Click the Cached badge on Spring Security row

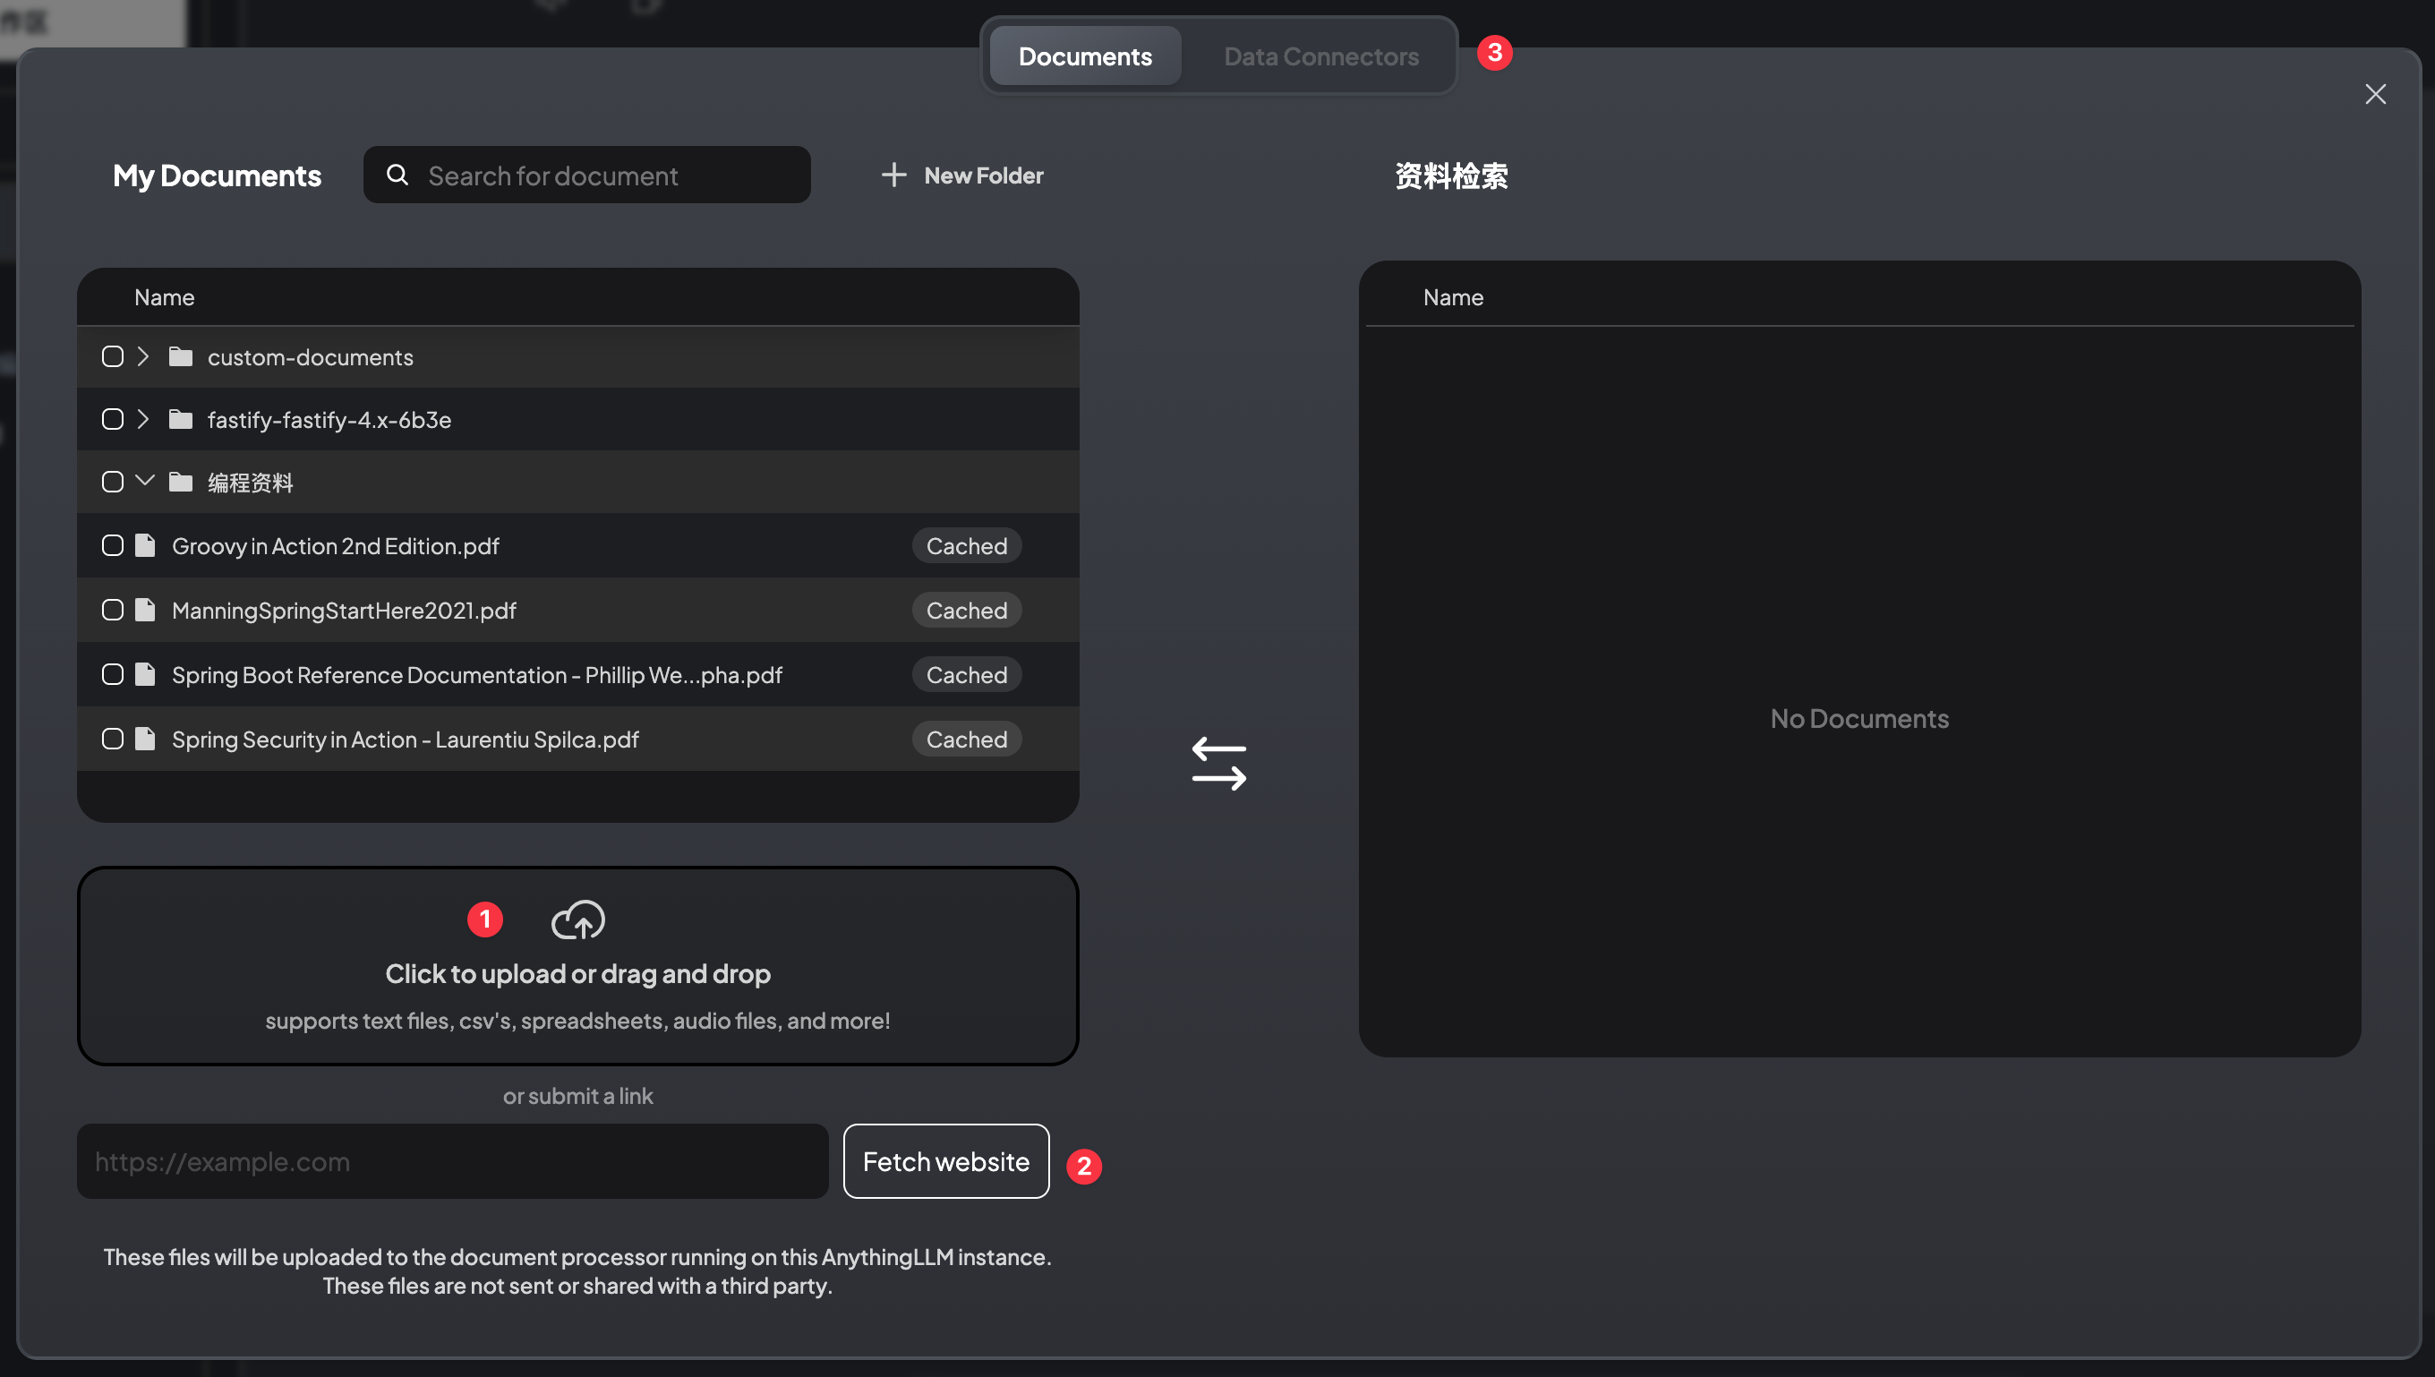[967, 739]
